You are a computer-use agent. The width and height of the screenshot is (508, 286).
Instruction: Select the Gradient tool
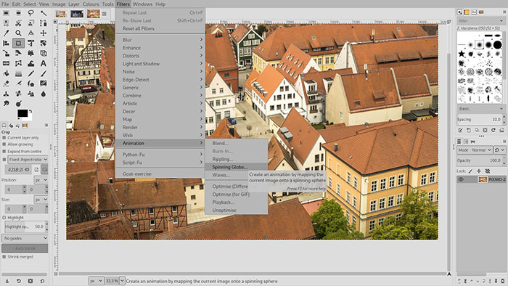[18, 73]
